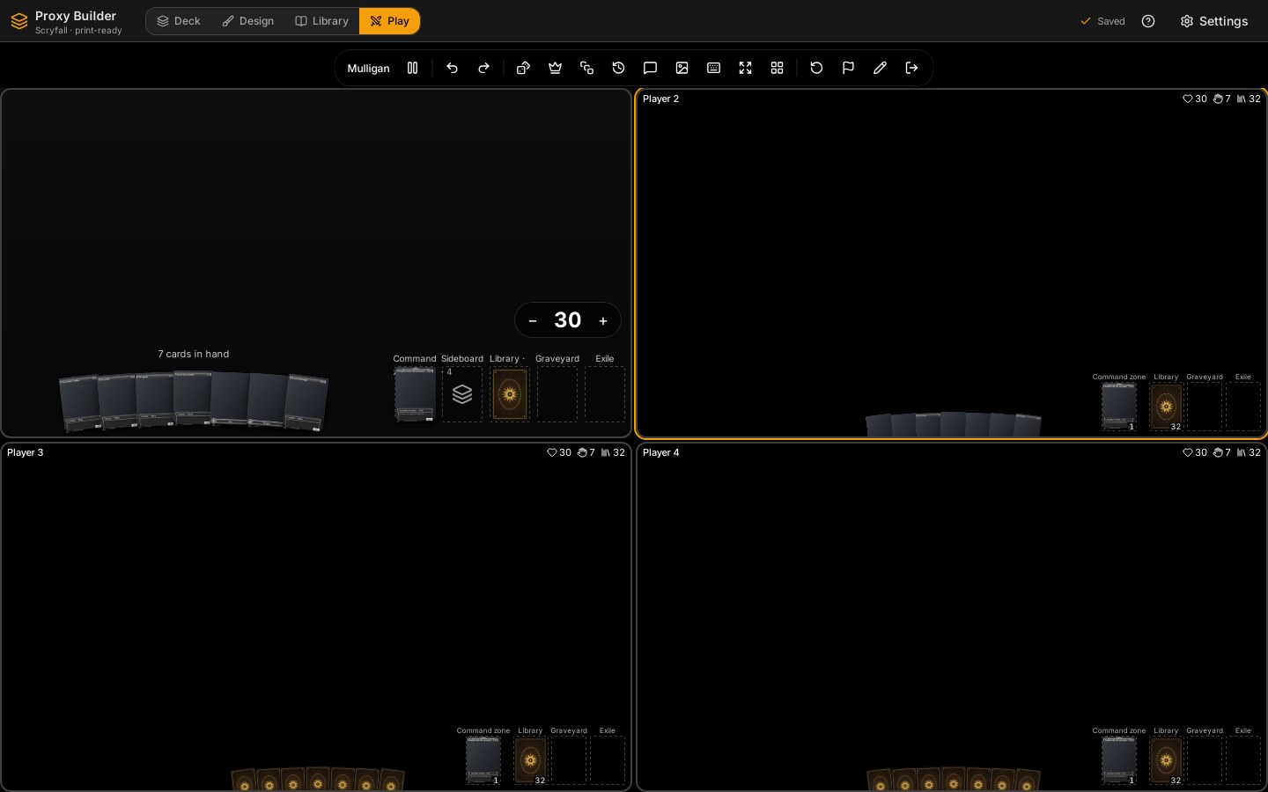Click the flag icon in the toolbar
The width and height of the screenshot is (1268, 792).
(849, 68)
